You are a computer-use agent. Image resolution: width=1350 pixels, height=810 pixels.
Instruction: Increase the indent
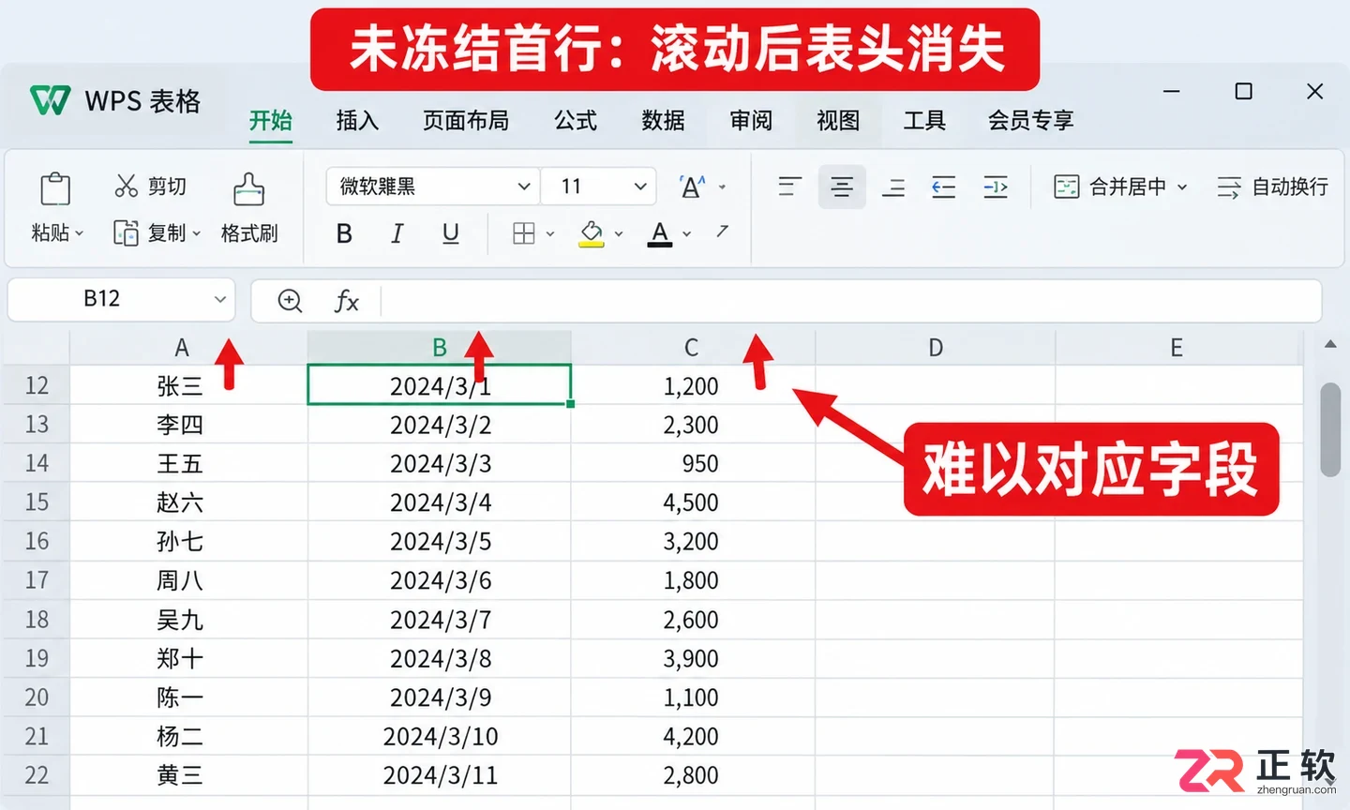coord(996,187)
